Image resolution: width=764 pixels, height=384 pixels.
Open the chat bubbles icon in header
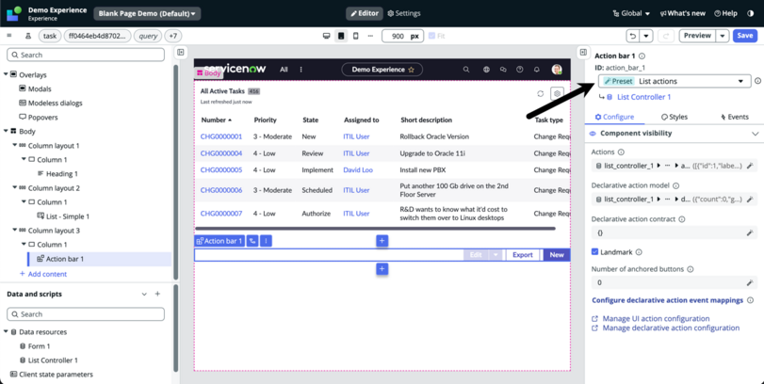503,70
